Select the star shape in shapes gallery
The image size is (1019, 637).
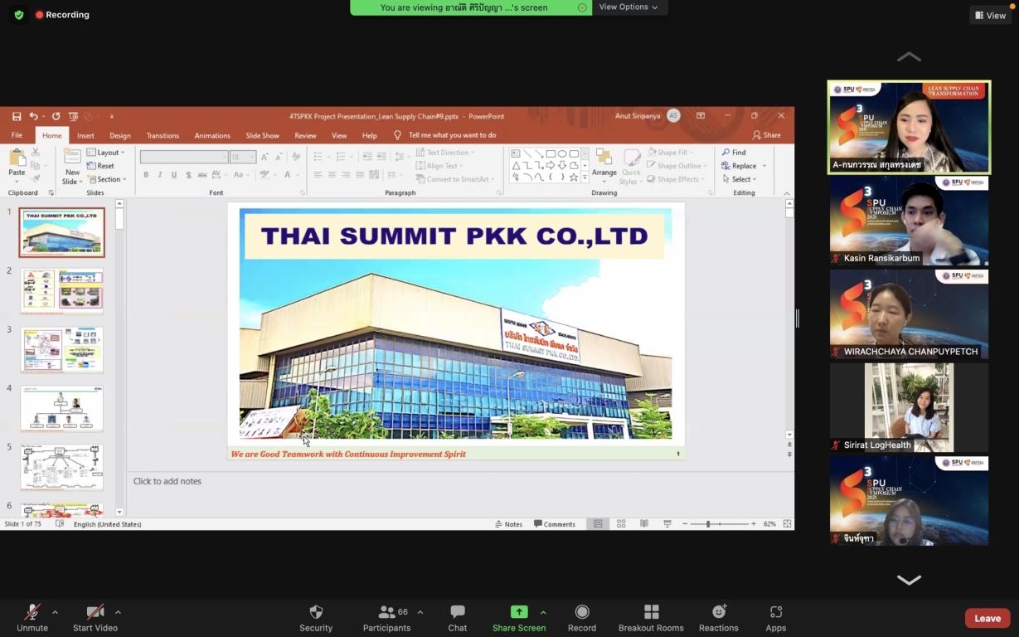pos(574,177)
